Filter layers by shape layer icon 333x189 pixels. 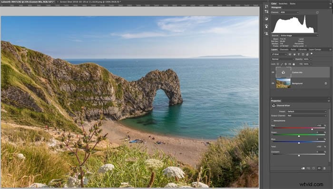[303, 54]
